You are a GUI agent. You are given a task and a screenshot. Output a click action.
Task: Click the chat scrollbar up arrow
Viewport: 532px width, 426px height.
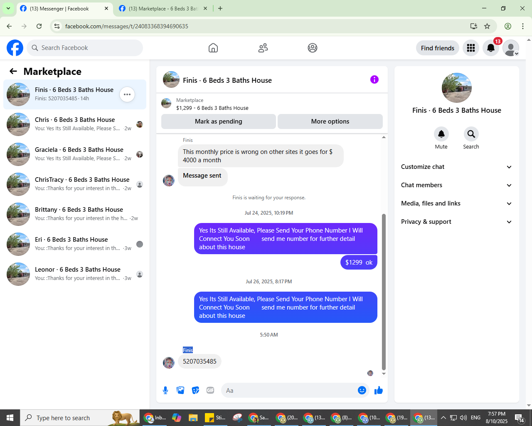click(384, 137)
